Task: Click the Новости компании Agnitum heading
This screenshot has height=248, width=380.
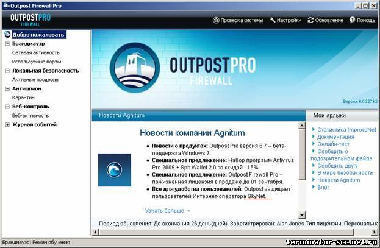Action: 192,133
